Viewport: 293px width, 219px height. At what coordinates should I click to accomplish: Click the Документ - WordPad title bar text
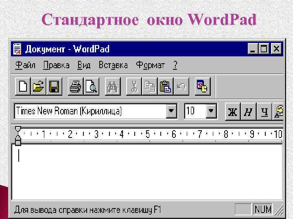[x=67, y=49]
